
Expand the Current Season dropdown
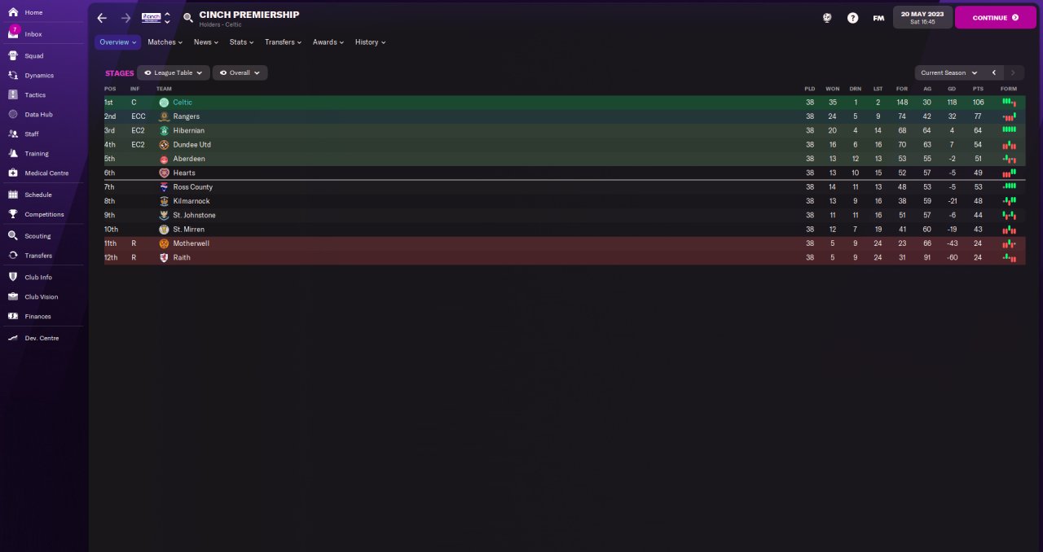pos(949,72)
